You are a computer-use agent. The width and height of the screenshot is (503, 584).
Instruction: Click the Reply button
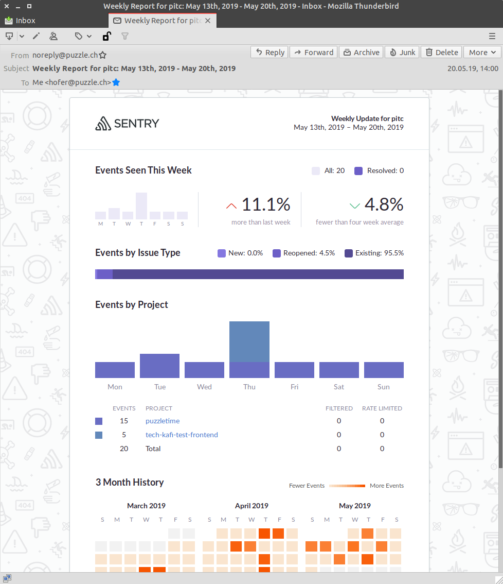[x=270, y=52]
